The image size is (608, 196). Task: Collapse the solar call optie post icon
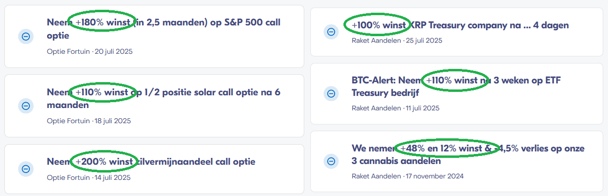(x=26, y=106)
